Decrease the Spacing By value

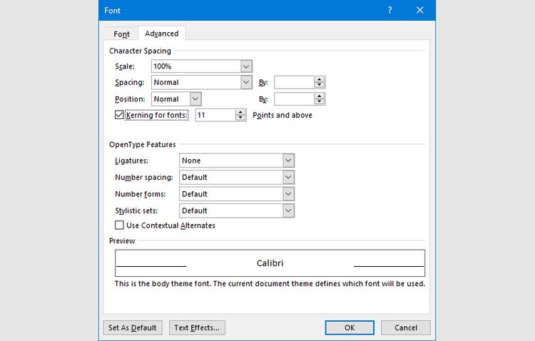pyautogui.click(x=320, y=85)
